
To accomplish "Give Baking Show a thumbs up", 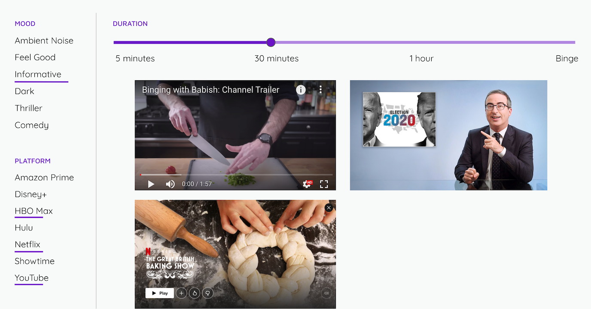I will click(195, 293).
